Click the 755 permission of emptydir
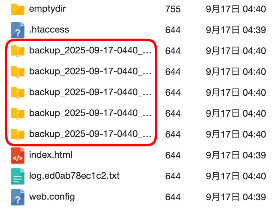 (173, 9)
